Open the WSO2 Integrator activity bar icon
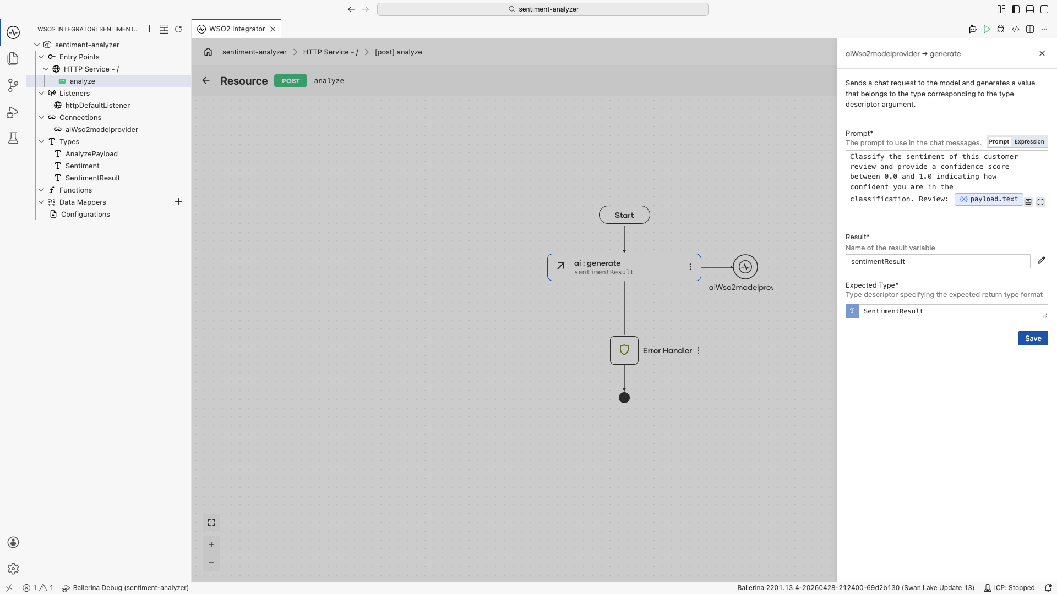The height and width of the screenshot is (594, 1057). 13,32
